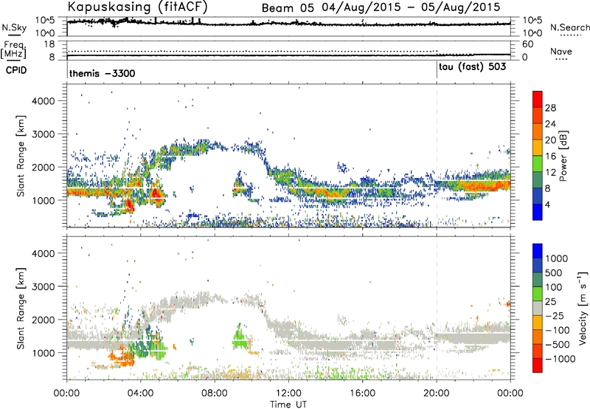
Task: Click the '-1000' label on the Velocity color bar
Action: click(x=560, y=359)
